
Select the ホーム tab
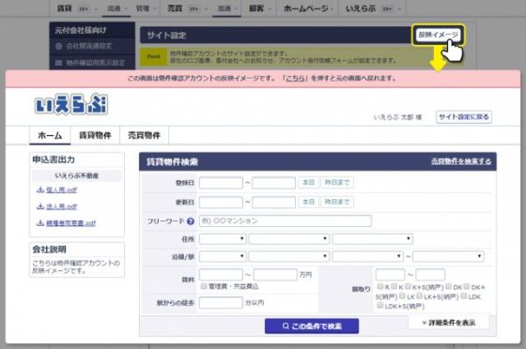50,135
